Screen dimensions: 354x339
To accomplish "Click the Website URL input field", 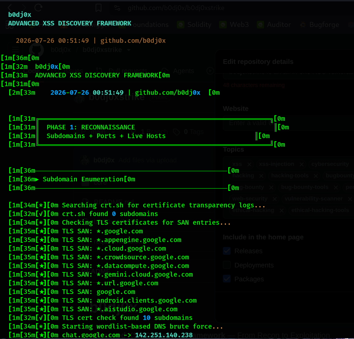I will [x=288, y=123].
